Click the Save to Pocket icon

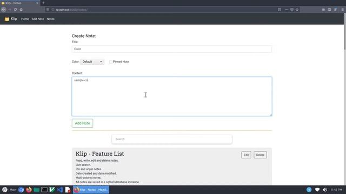coord(292,10)
